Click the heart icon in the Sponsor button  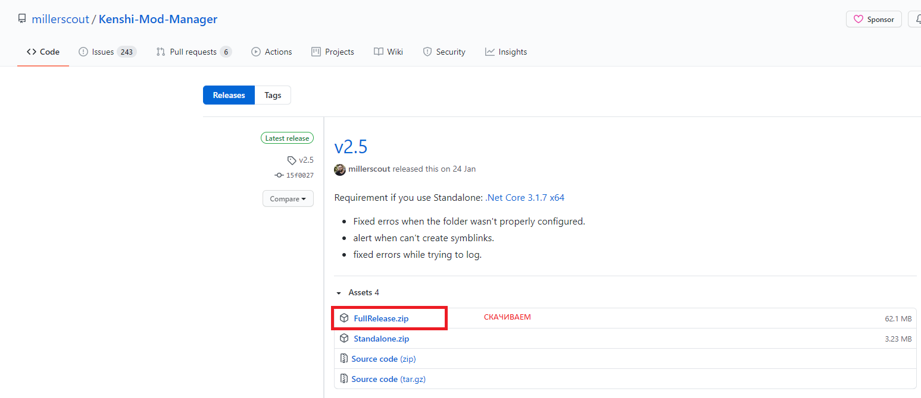coord(858,20)
